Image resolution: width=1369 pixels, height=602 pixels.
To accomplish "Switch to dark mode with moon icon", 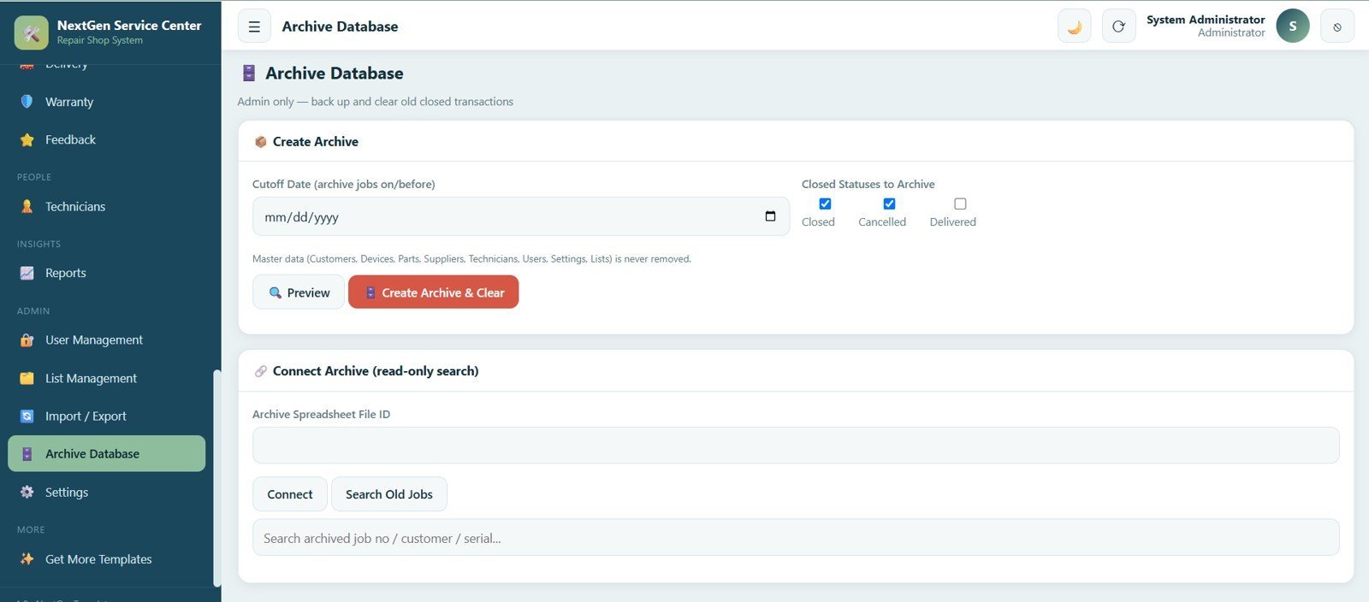I will click(x=1075, y=27).
